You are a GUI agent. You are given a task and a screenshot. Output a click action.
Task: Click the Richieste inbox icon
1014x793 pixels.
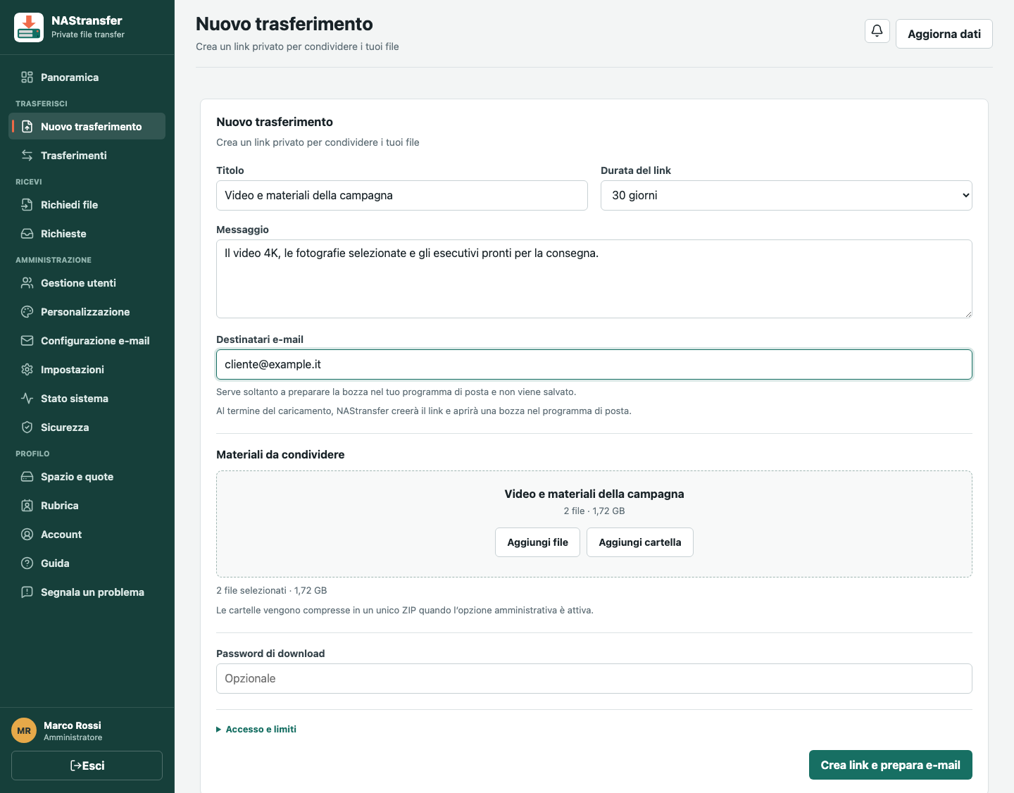(27, 234)
